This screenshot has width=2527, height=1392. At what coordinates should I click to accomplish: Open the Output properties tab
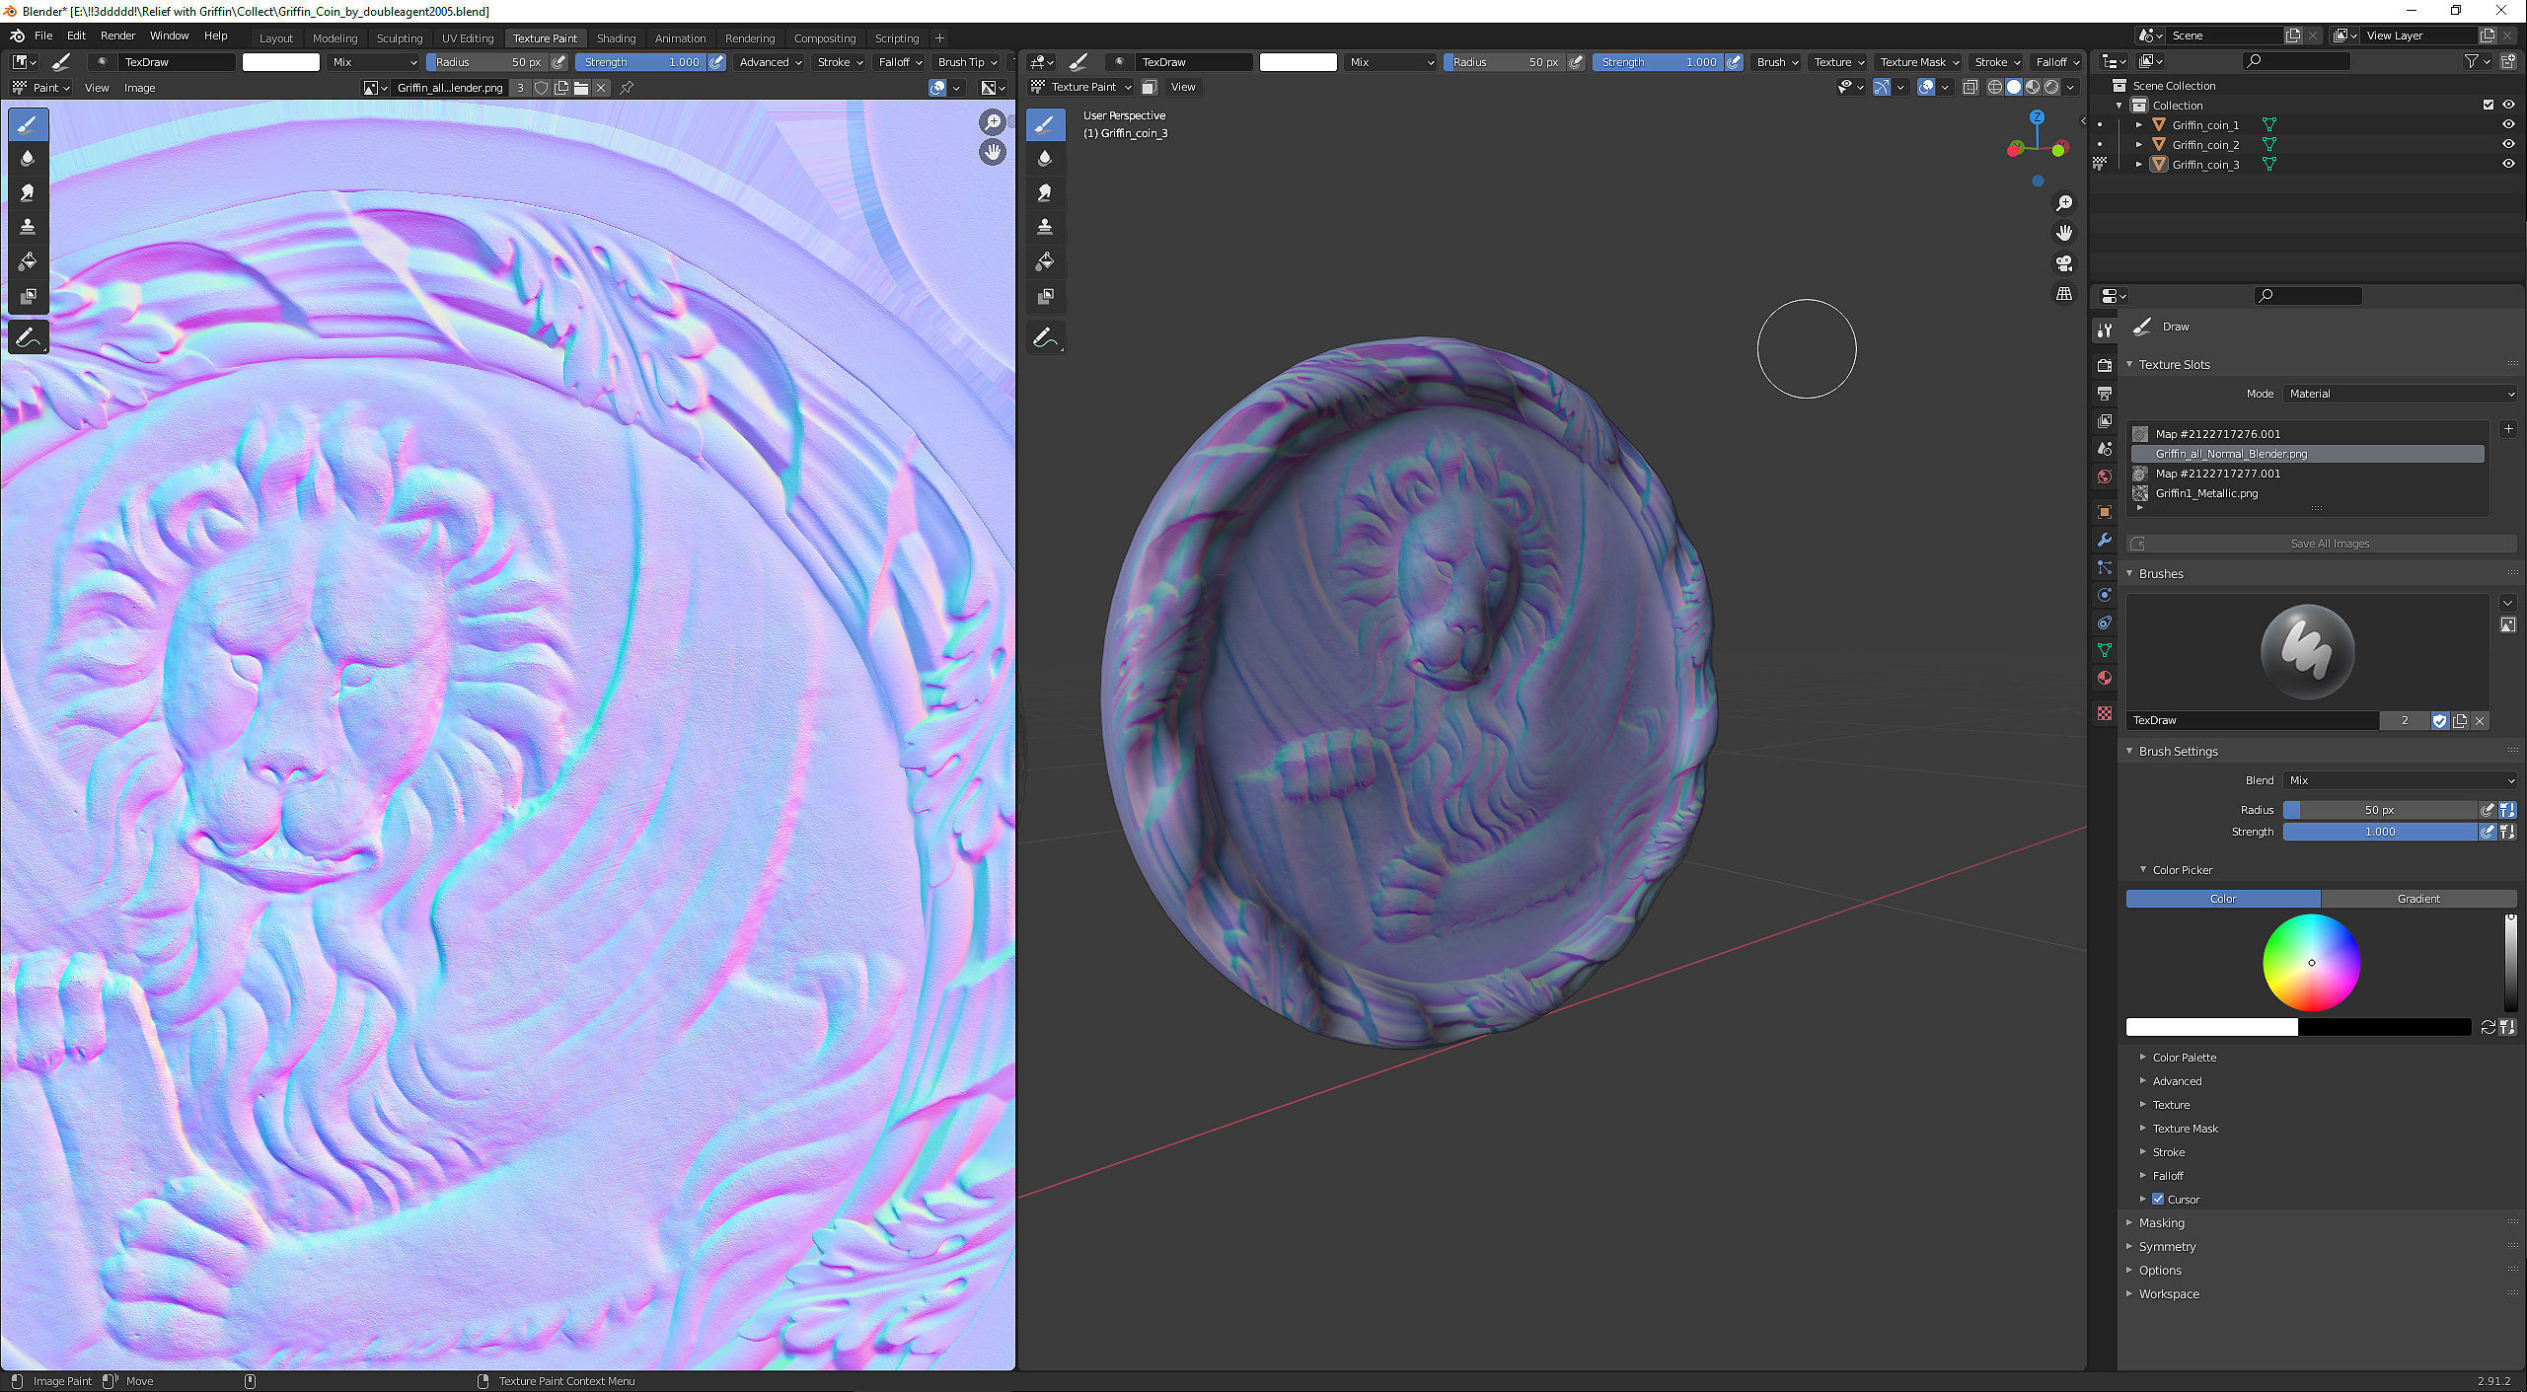(2105, 394)
